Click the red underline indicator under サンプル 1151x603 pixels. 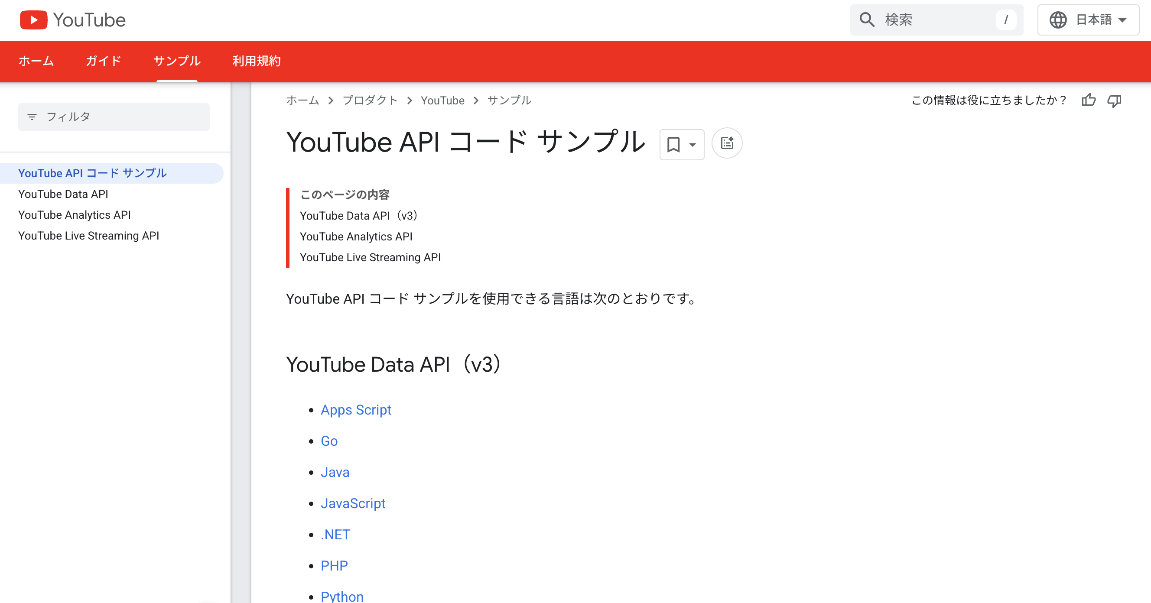coord(176,81)
